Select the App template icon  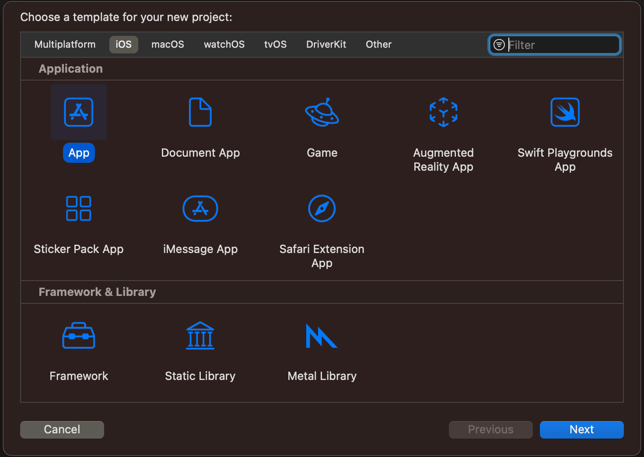pos(79,112)
